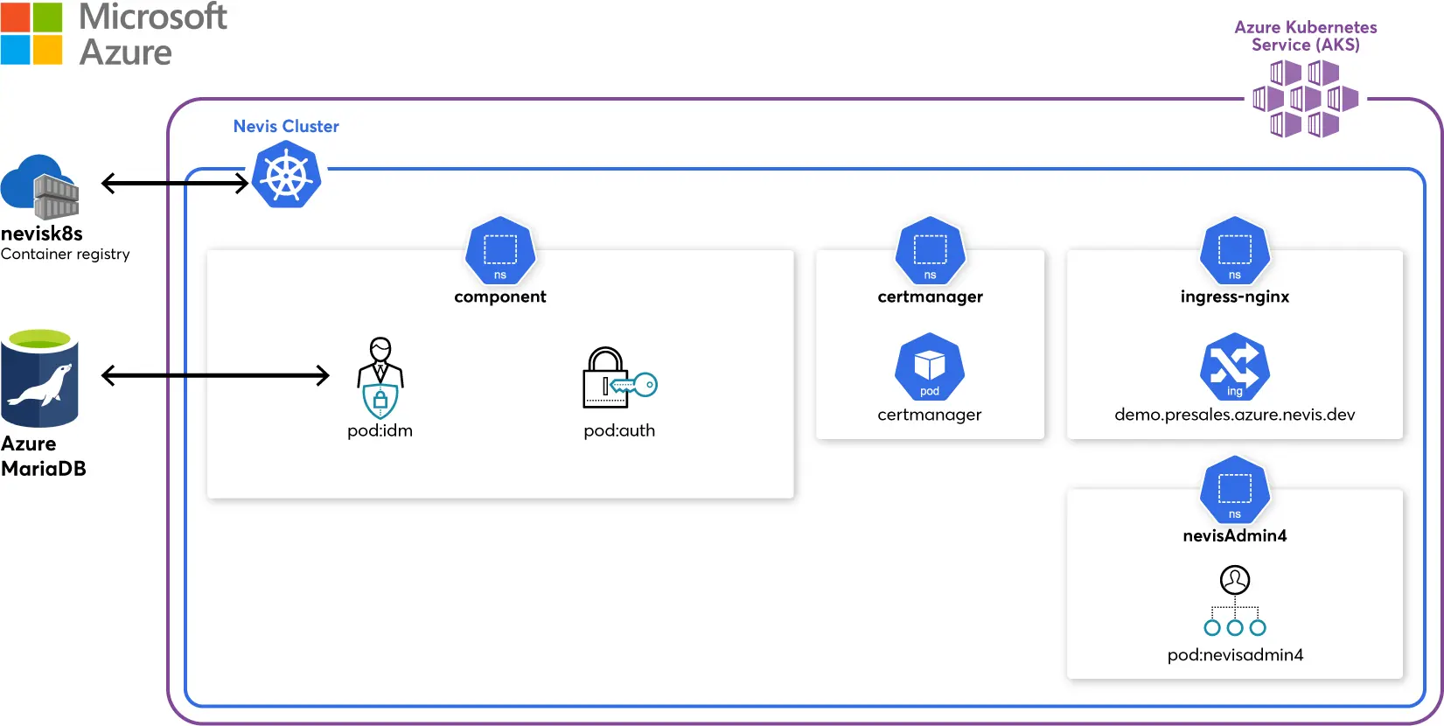Click the 'pod:nevisadmin4' label
The image size is (1444, 726).
click(x=1235, y=654)
